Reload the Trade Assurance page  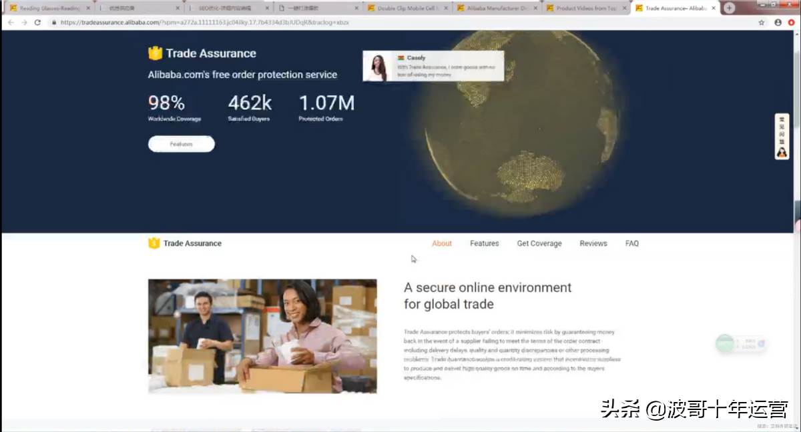37,22
